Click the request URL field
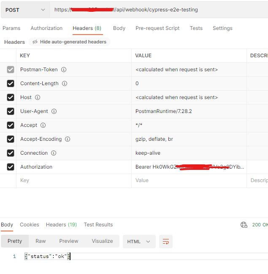This screenshot has width=268, height=274. point(159,10)
